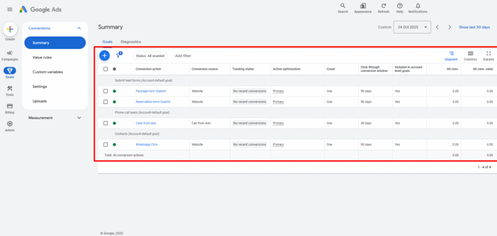
Task: Open Campaigns in the left sidebar
Action: tap(10, 53)
